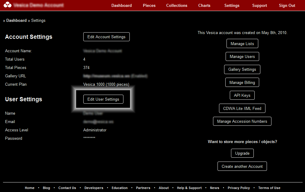Screen dimensions: 305x192
Task: Click the Access Level label
Action: pos(16,130)
